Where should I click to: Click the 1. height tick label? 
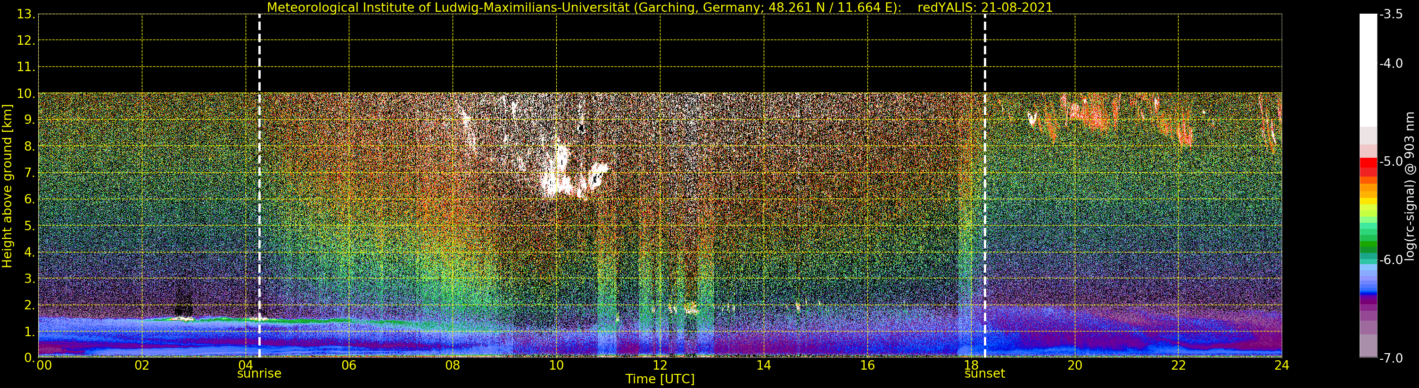tap(29, 331)
